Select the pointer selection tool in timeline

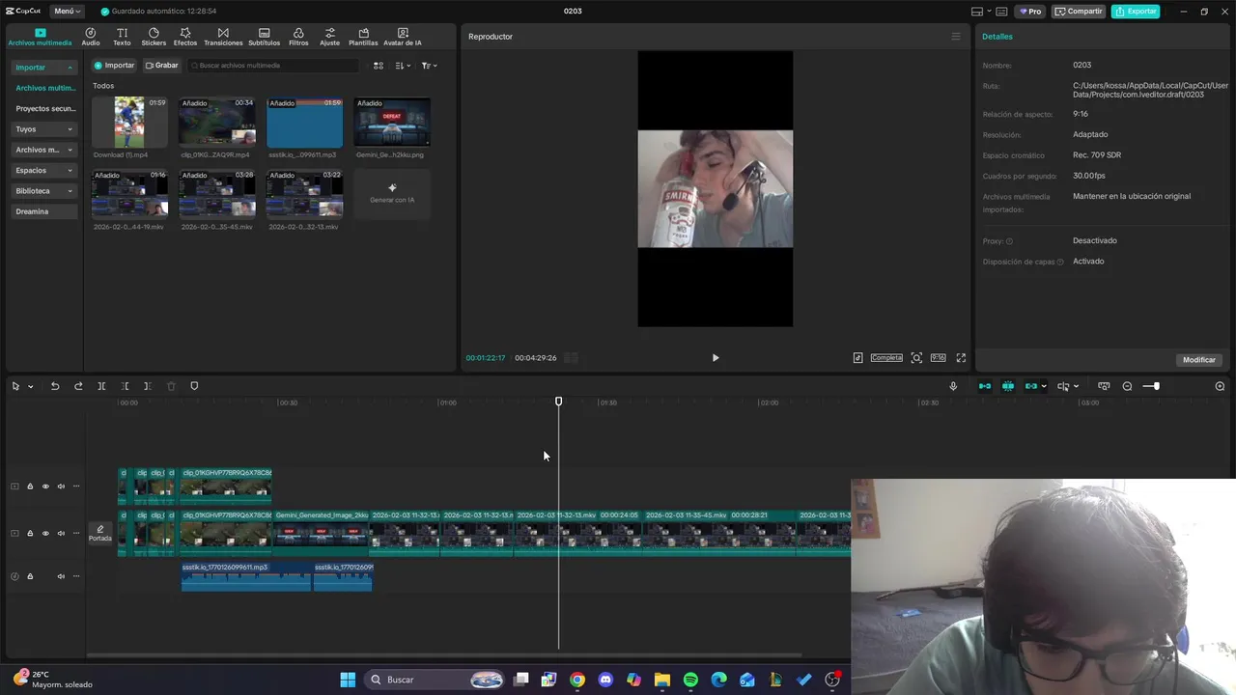click(x=15, y=386)
